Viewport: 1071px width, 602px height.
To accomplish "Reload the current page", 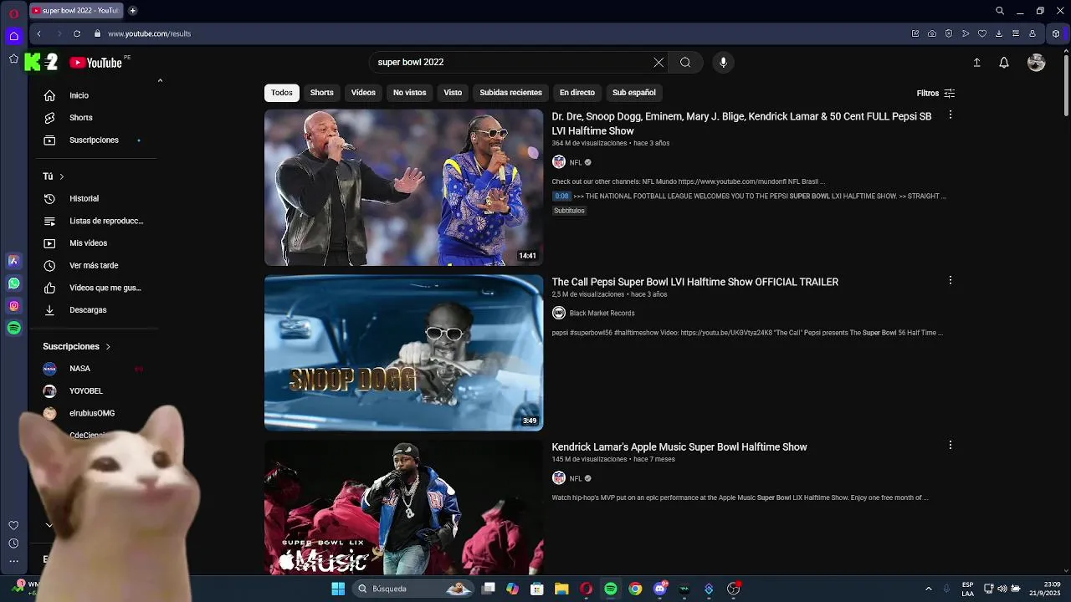I will tap(77, 33).
